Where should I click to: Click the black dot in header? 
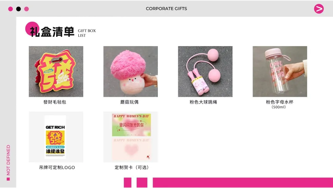pos(18,9)
